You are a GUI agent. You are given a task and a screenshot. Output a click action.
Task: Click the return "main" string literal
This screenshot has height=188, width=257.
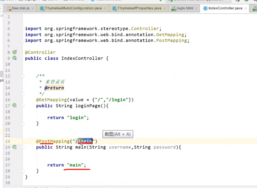tap(77, 165)
